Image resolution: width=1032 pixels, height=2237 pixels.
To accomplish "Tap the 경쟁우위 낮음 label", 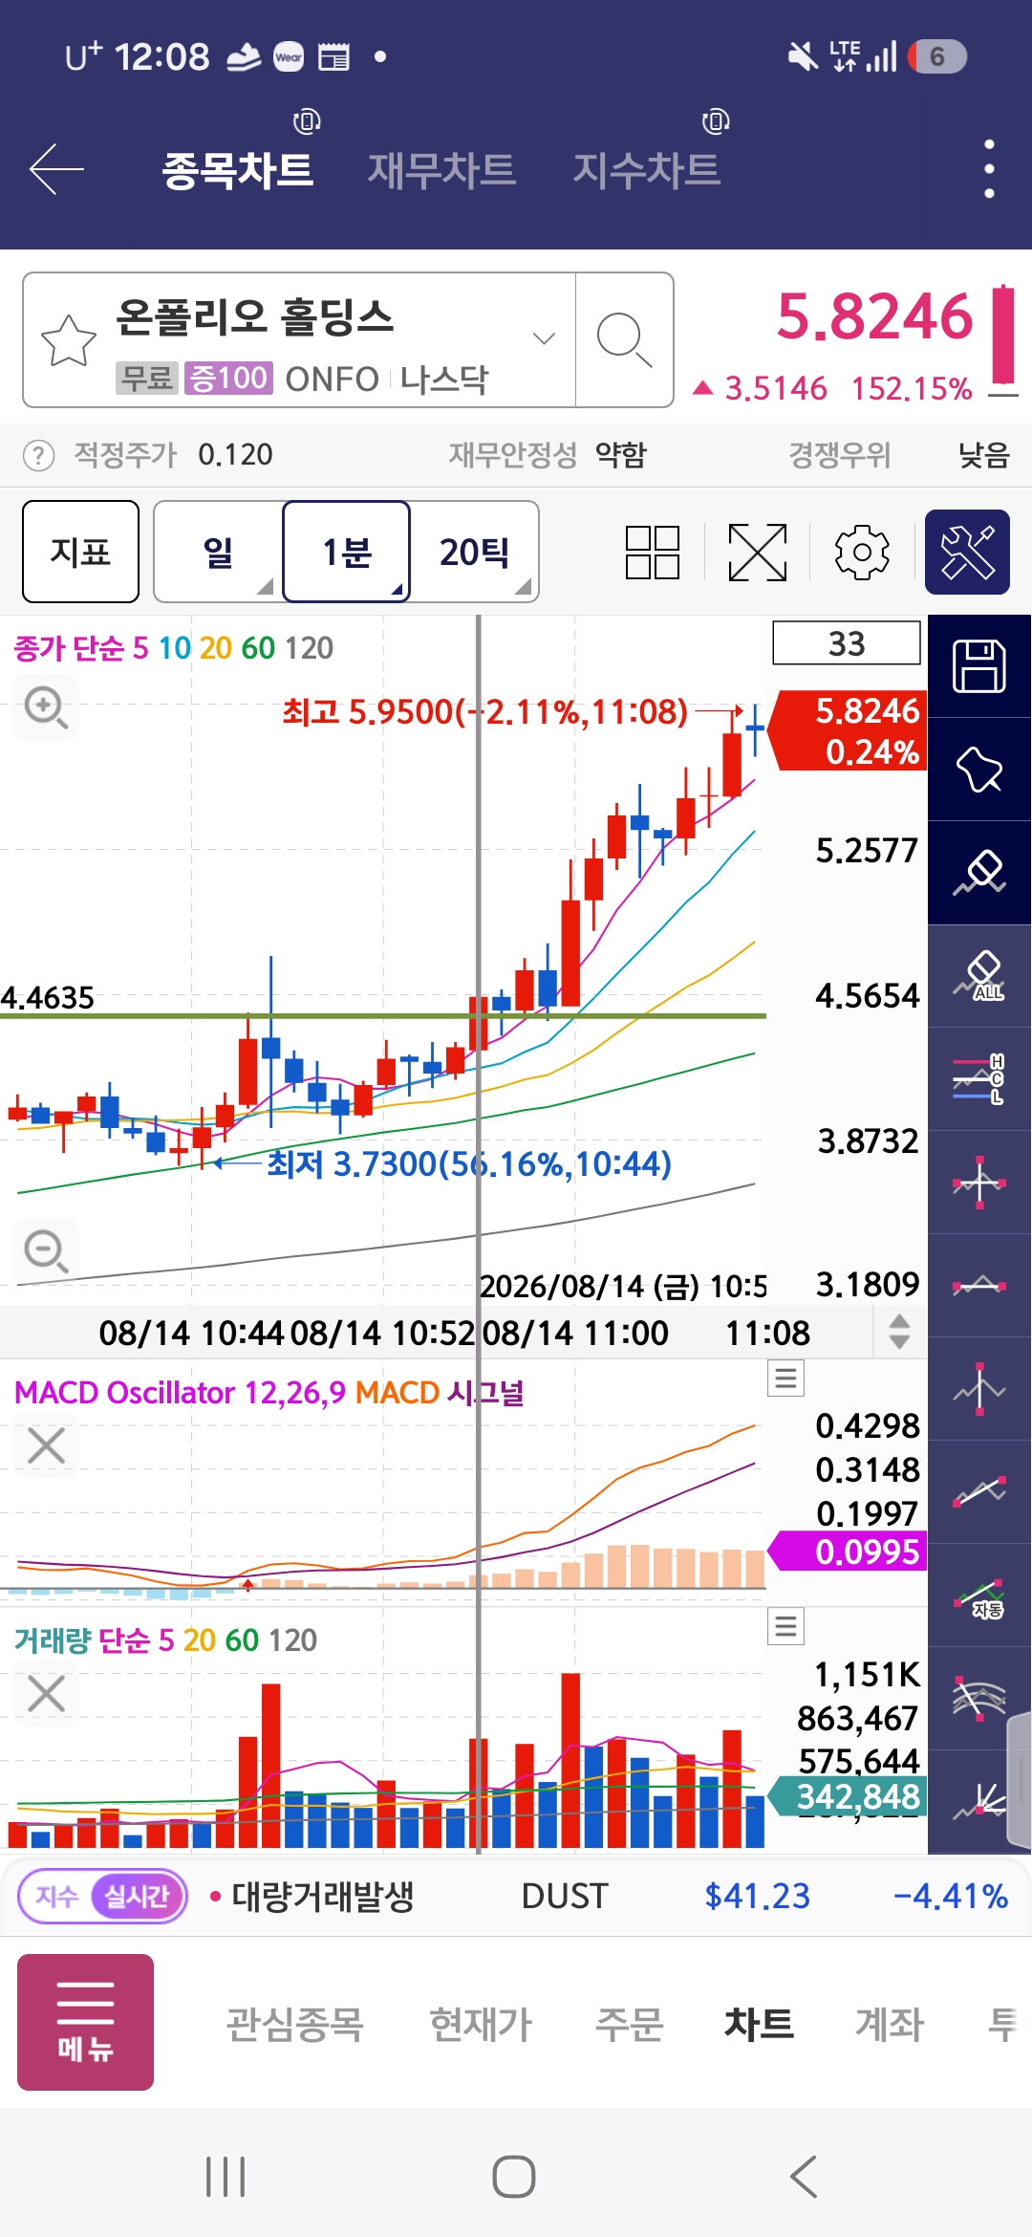I will [899, 455].
